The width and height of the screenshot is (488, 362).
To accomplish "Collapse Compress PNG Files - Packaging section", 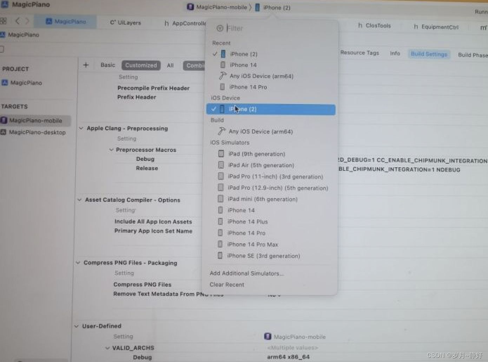I will [78, 263].
